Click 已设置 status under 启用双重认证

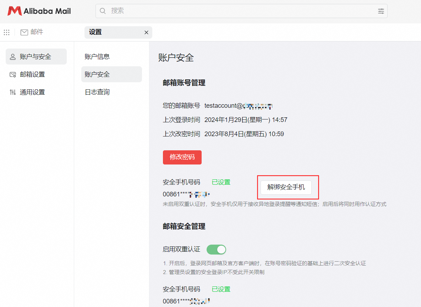221,289
